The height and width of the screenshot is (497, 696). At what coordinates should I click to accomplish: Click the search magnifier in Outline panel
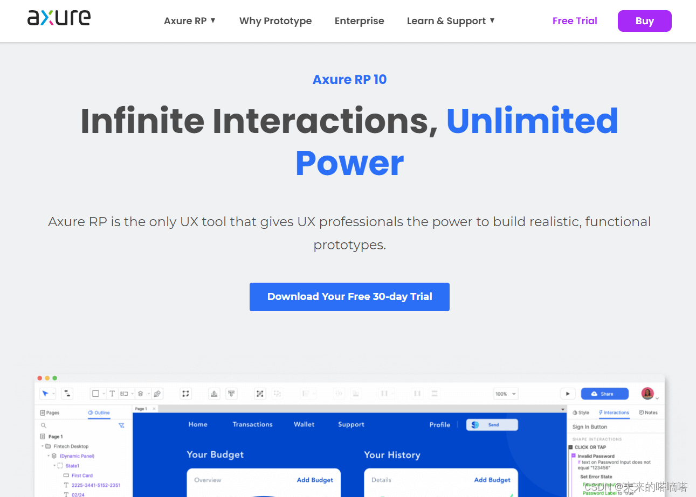coord(44,425)
